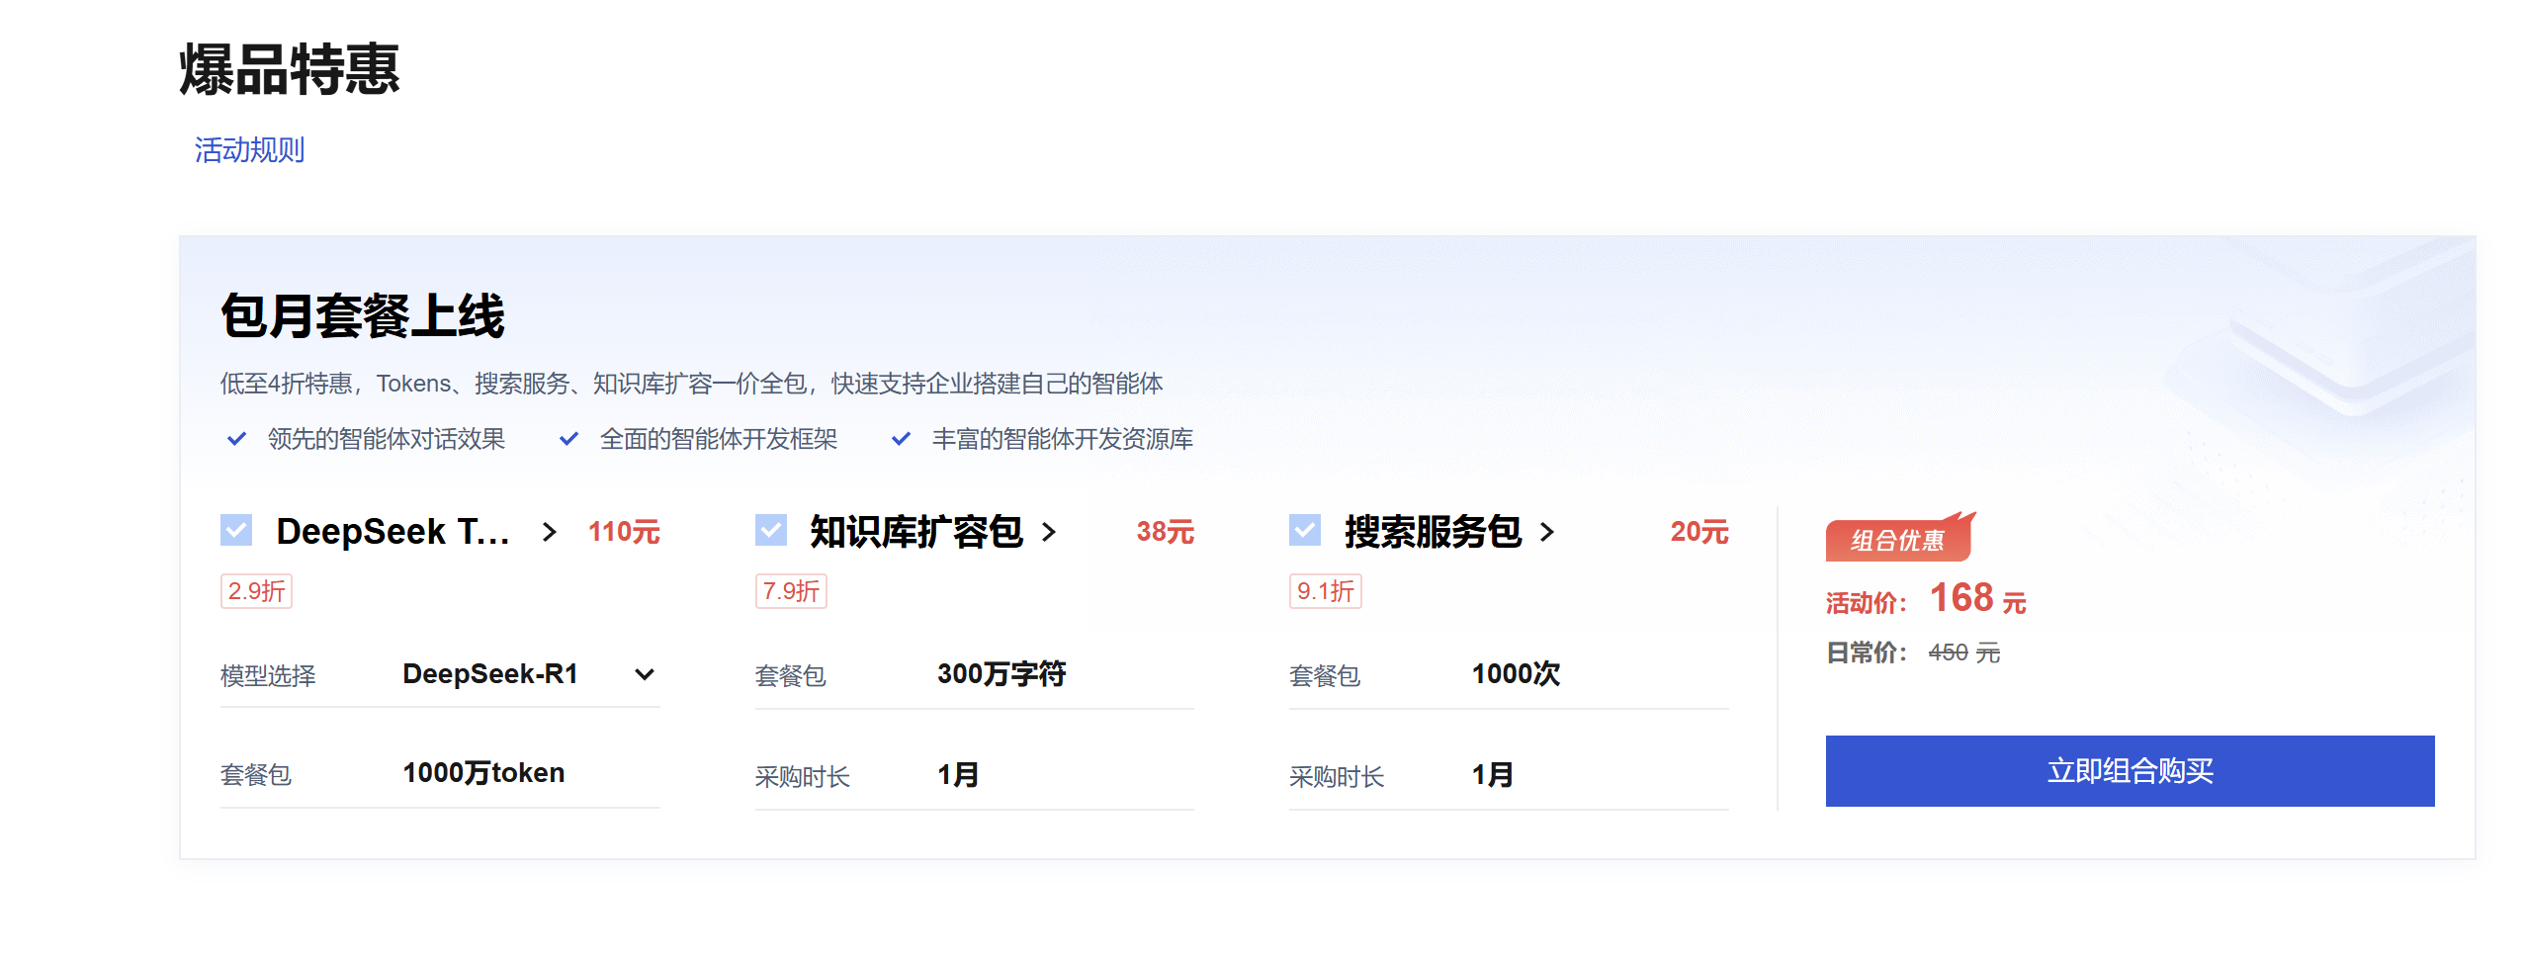Uncheck the 知识库扩容包 checkbox

(x=771, y=530)
